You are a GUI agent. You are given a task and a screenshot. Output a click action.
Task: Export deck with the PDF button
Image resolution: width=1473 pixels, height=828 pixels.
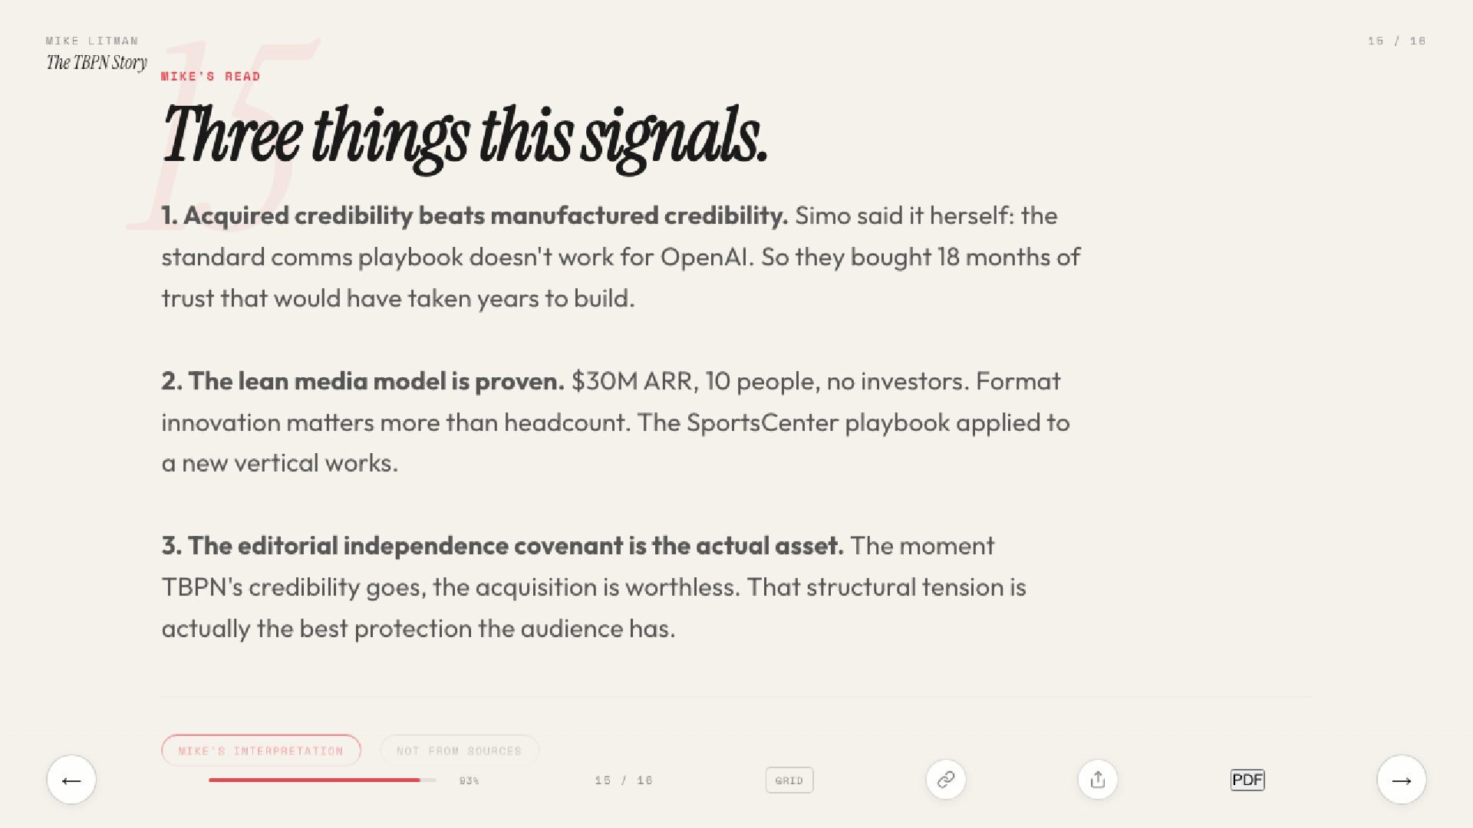(1247, 780)
